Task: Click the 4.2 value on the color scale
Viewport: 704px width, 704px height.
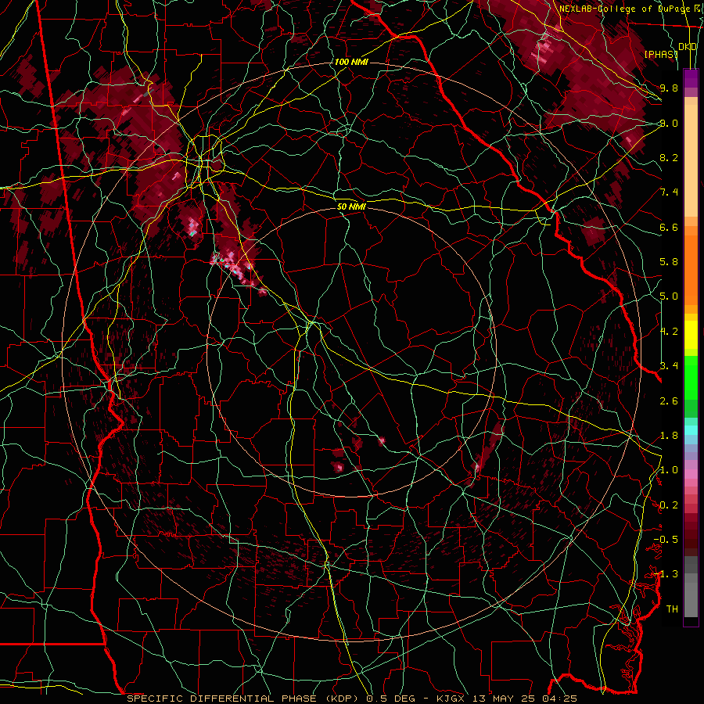Action: 669,332
